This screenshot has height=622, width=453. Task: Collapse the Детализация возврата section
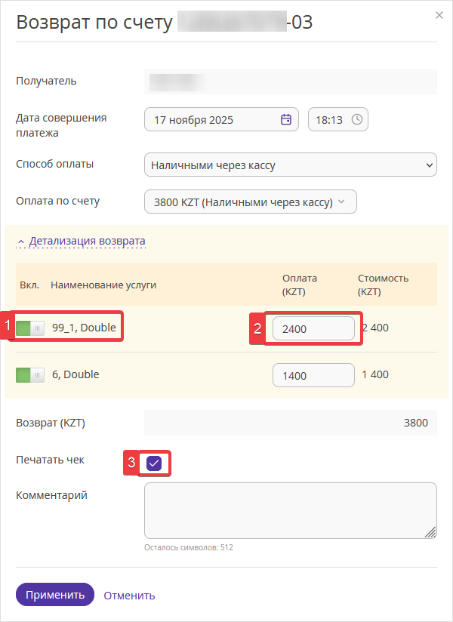[x=87, y=242]
